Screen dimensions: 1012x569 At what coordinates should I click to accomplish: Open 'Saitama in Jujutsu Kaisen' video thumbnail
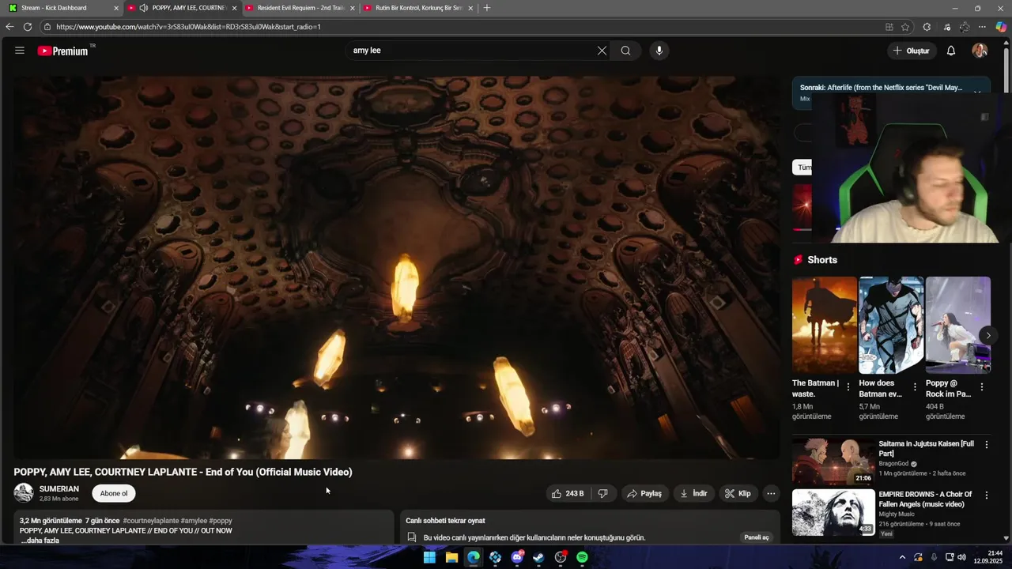click(x=833, y=462)
